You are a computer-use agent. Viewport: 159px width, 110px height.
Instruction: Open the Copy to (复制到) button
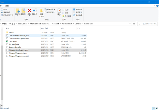click(23, 12)
